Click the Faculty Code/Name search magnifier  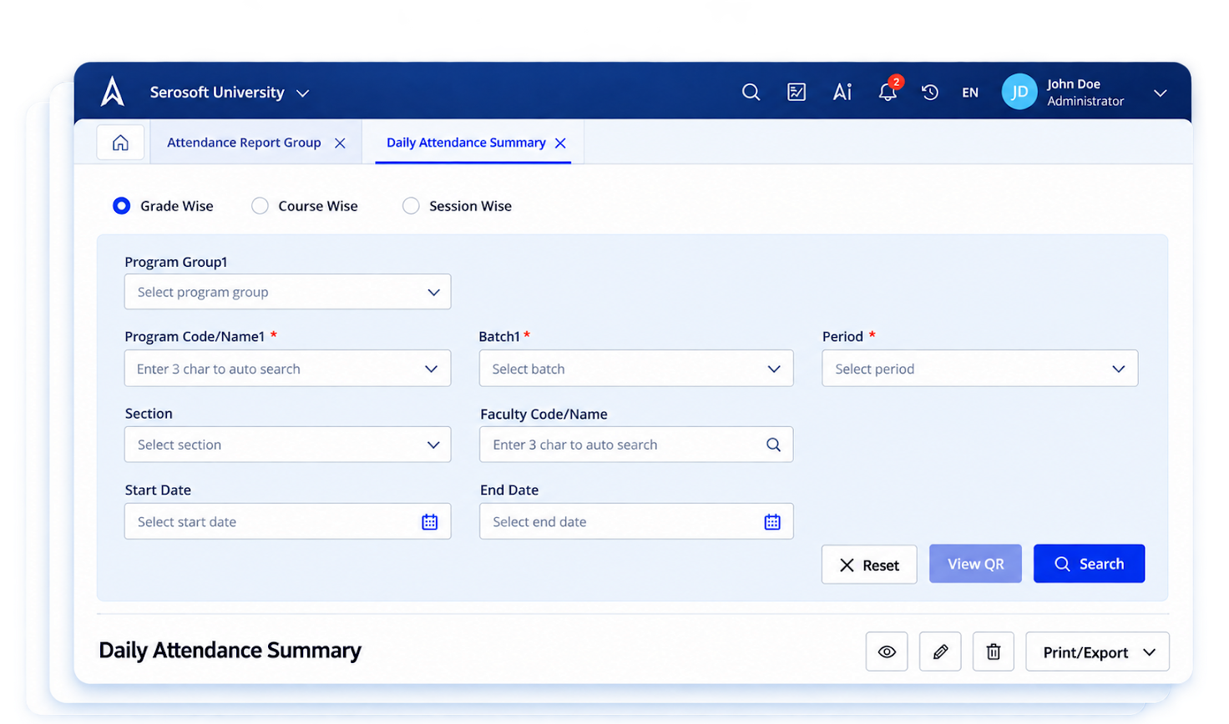coord(773,445)
